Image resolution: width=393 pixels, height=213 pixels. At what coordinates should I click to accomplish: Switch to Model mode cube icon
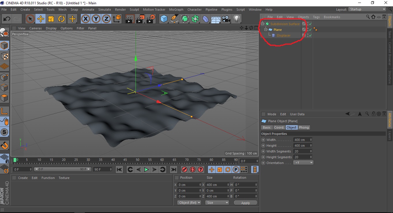pos(5,46)
